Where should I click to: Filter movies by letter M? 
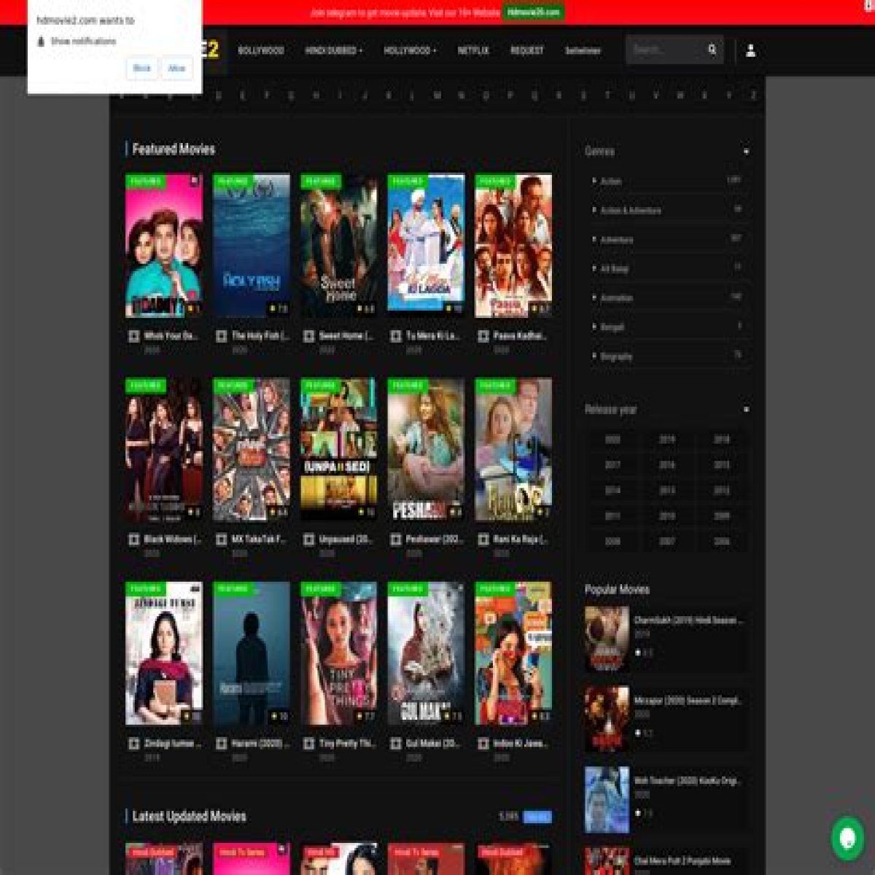coord(437,96)
